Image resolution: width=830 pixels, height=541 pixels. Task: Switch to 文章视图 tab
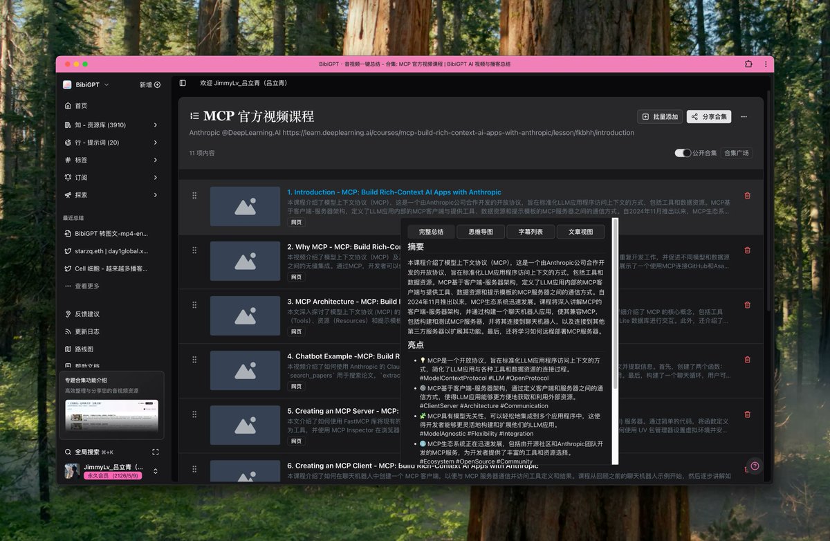coord(581,232)
